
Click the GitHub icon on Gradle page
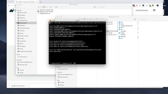[154, 10]
